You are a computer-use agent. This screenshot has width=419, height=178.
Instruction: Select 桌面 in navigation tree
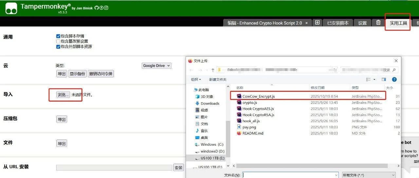point(201,138)
